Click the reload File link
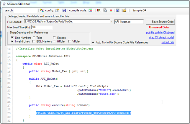The image size is (190, 124). (168, 42)
